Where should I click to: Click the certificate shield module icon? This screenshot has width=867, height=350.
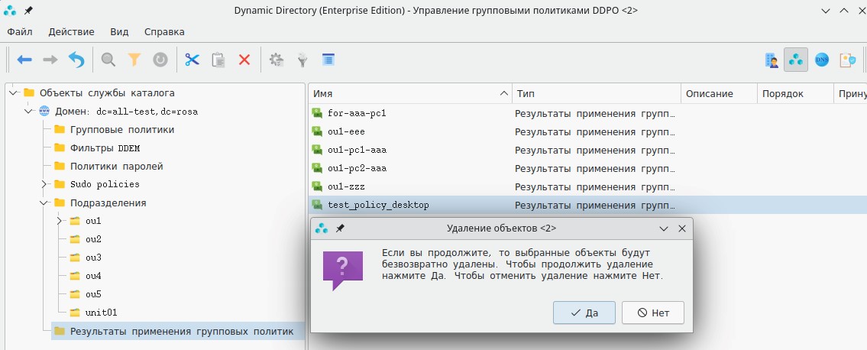847,60
